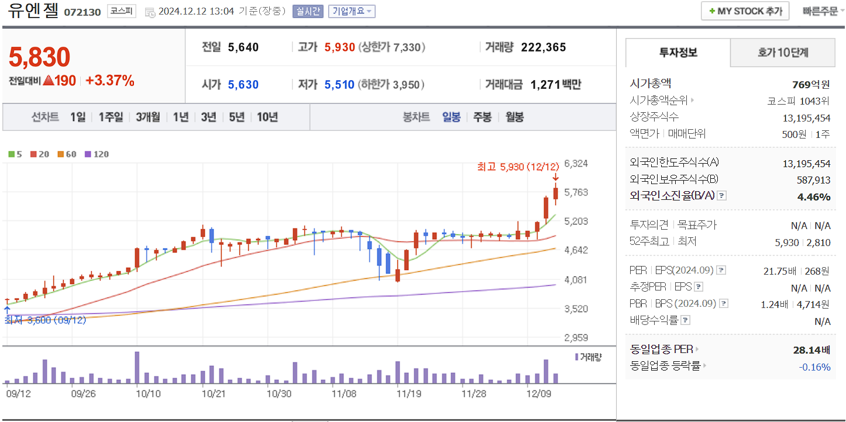Open the 배당수익률 help icon

tap(685, 319)
